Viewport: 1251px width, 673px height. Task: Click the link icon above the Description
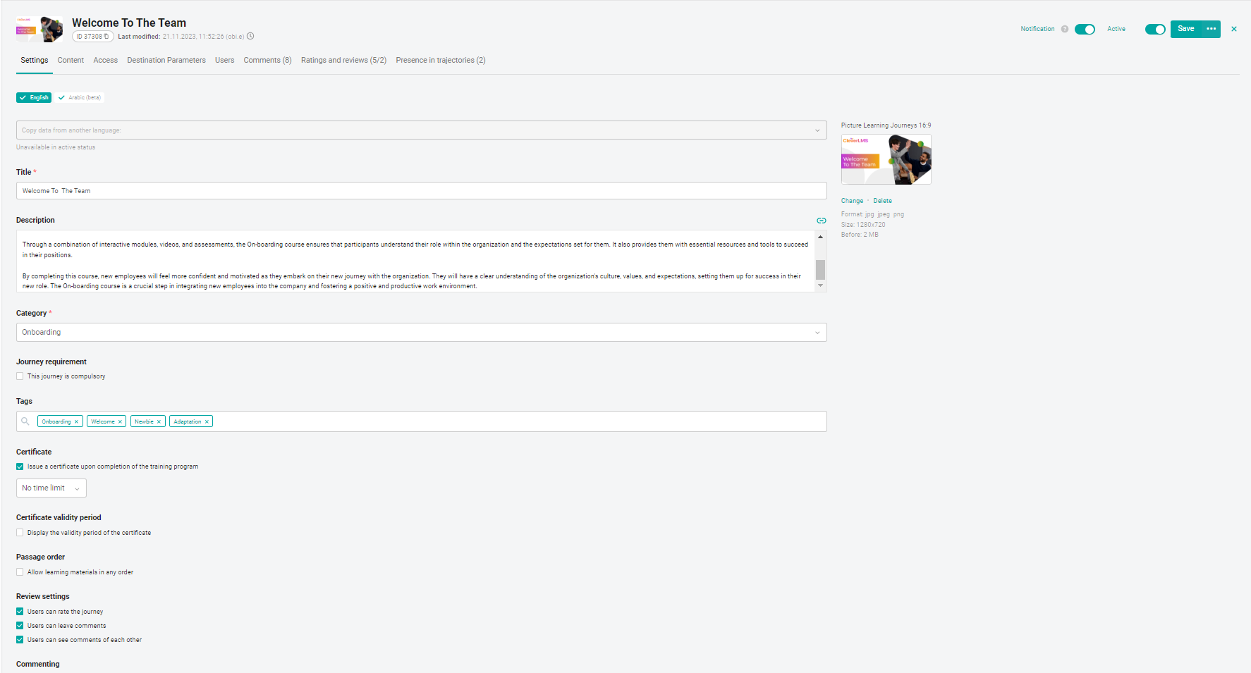[822, 221]
